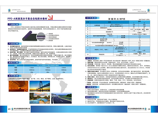
Task: Select the "GB/T23457-2009" standard code
Action: [144, 20]
